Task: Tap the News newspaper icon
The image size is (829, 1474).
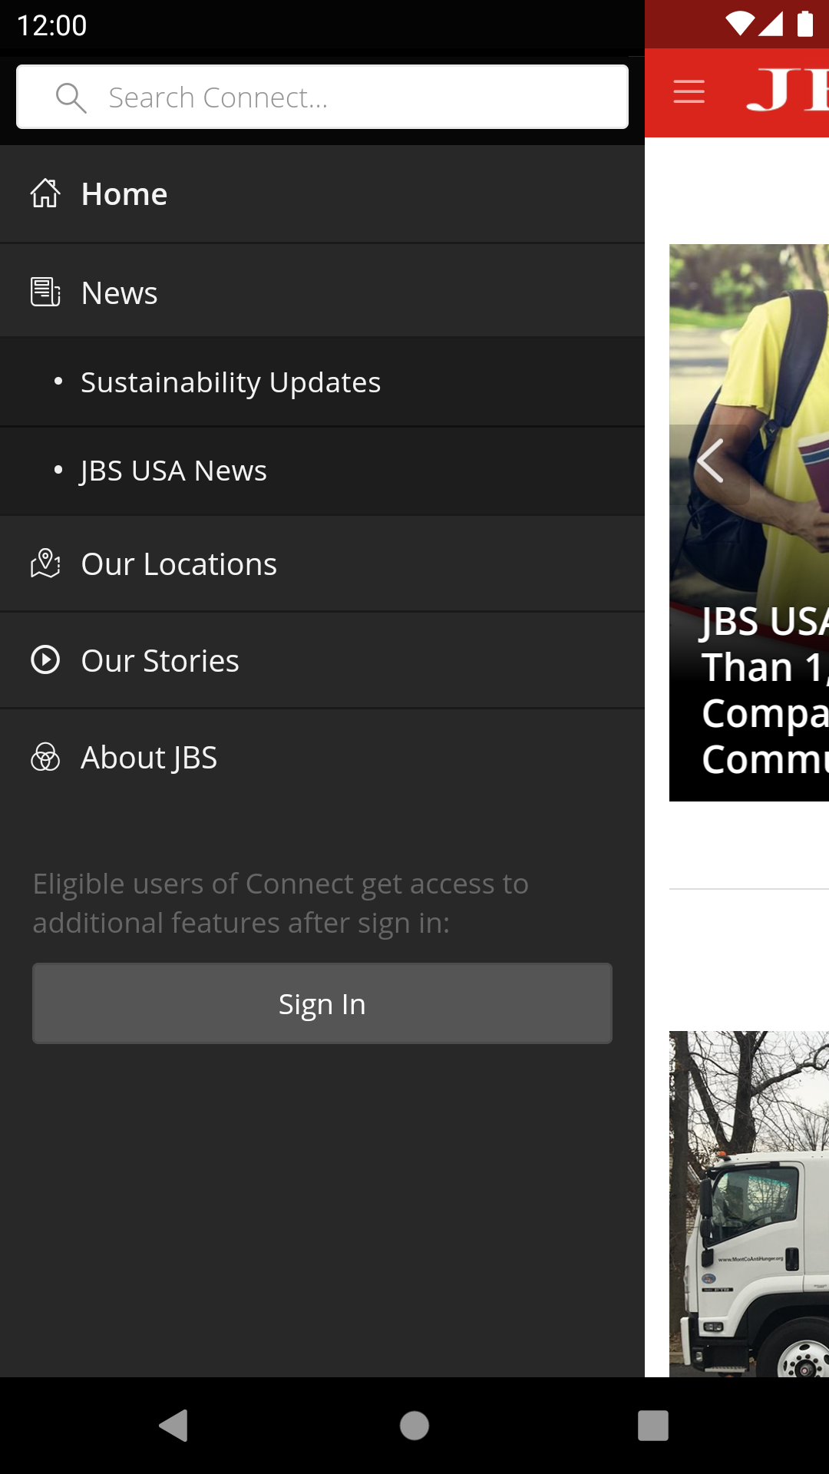Action: [x=45, y=292]
